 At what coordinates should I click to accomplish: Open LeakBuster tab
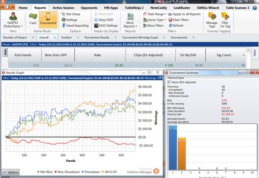point(182,8)
